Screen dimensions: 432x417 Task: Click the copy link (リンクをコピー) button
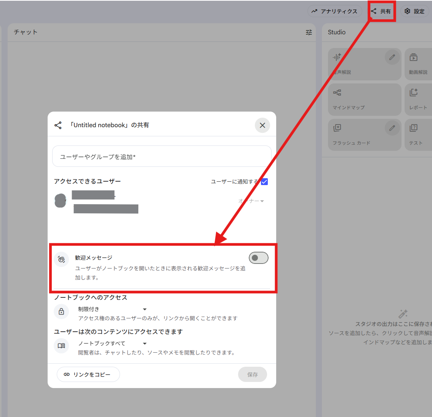click(x=88, y=374)
